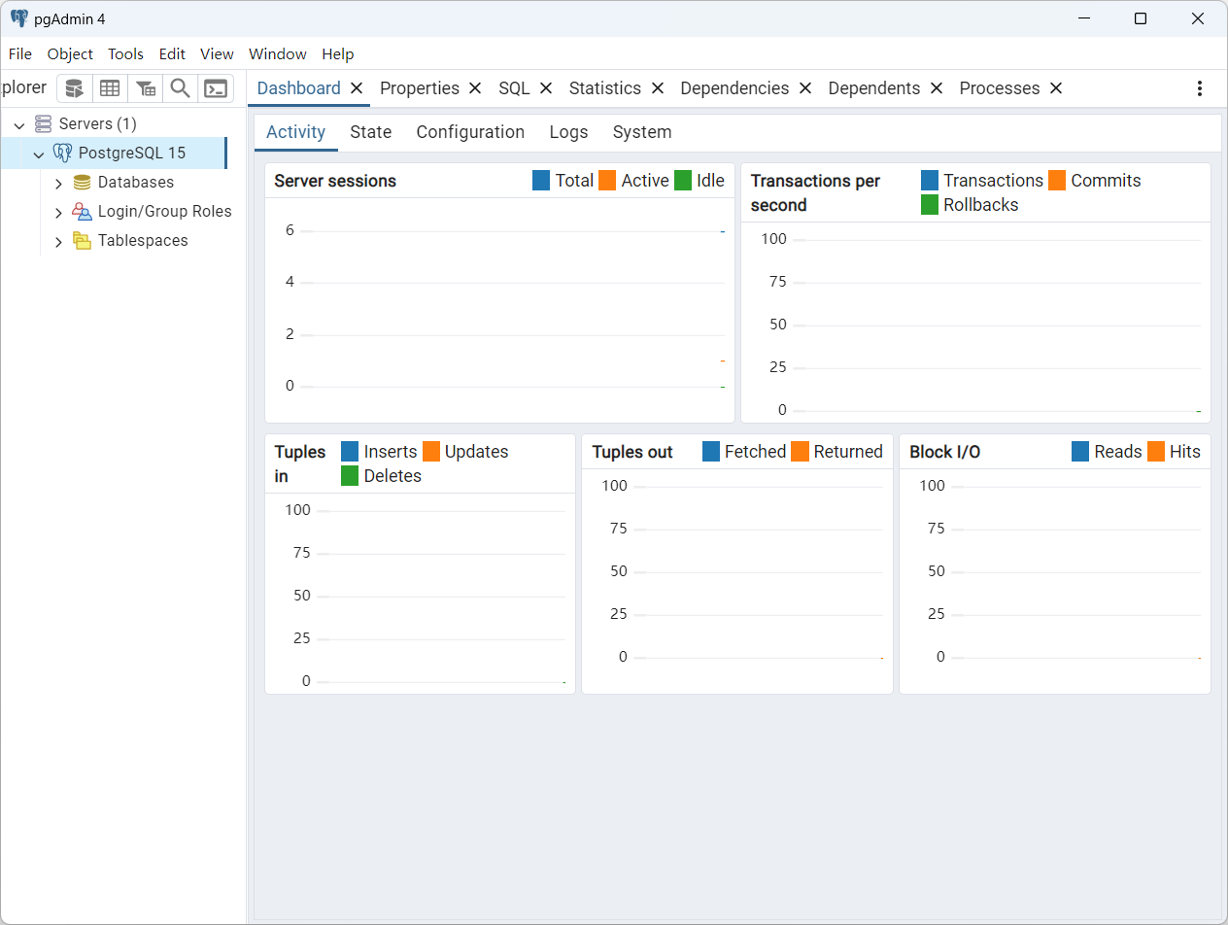Open the vertical three-dot tab menu
This screenshot has height=925, width=1228.
1200,88
